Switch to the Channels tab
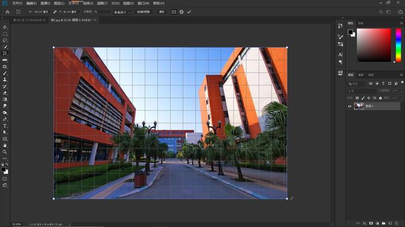The image size is (405, 227). [361, 75]
